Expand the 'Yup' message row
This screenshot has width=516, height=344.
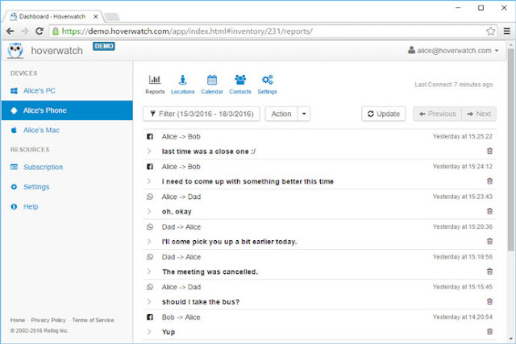149,332
